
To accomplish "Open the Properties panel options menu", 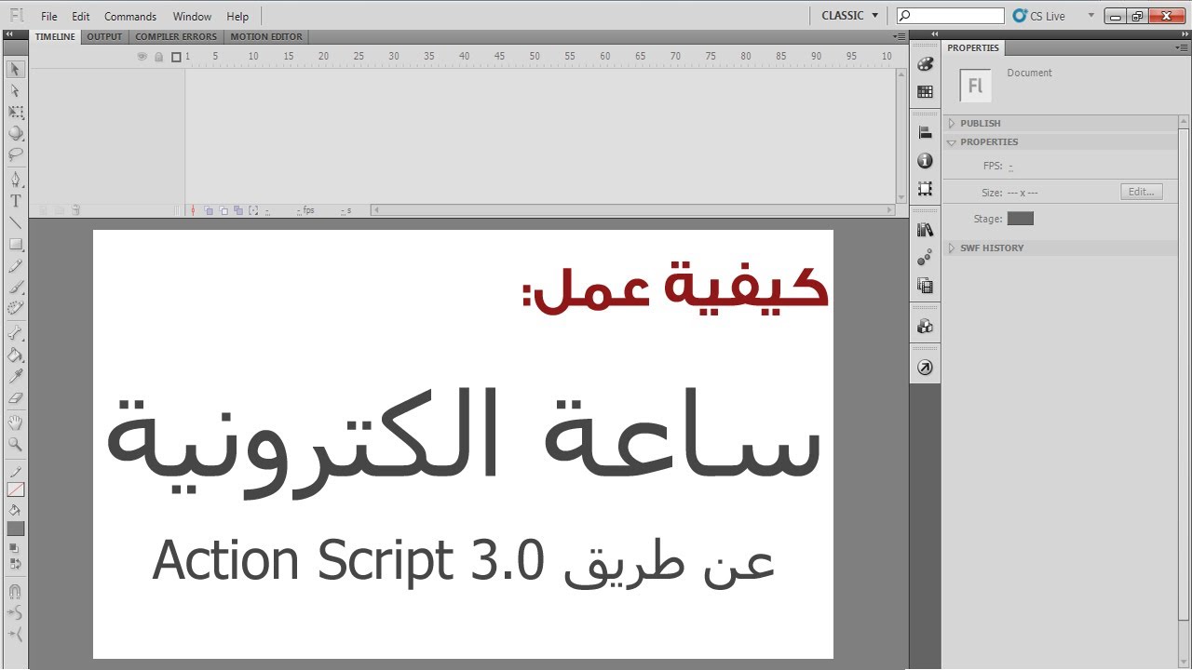I will tap(1182, 47).
